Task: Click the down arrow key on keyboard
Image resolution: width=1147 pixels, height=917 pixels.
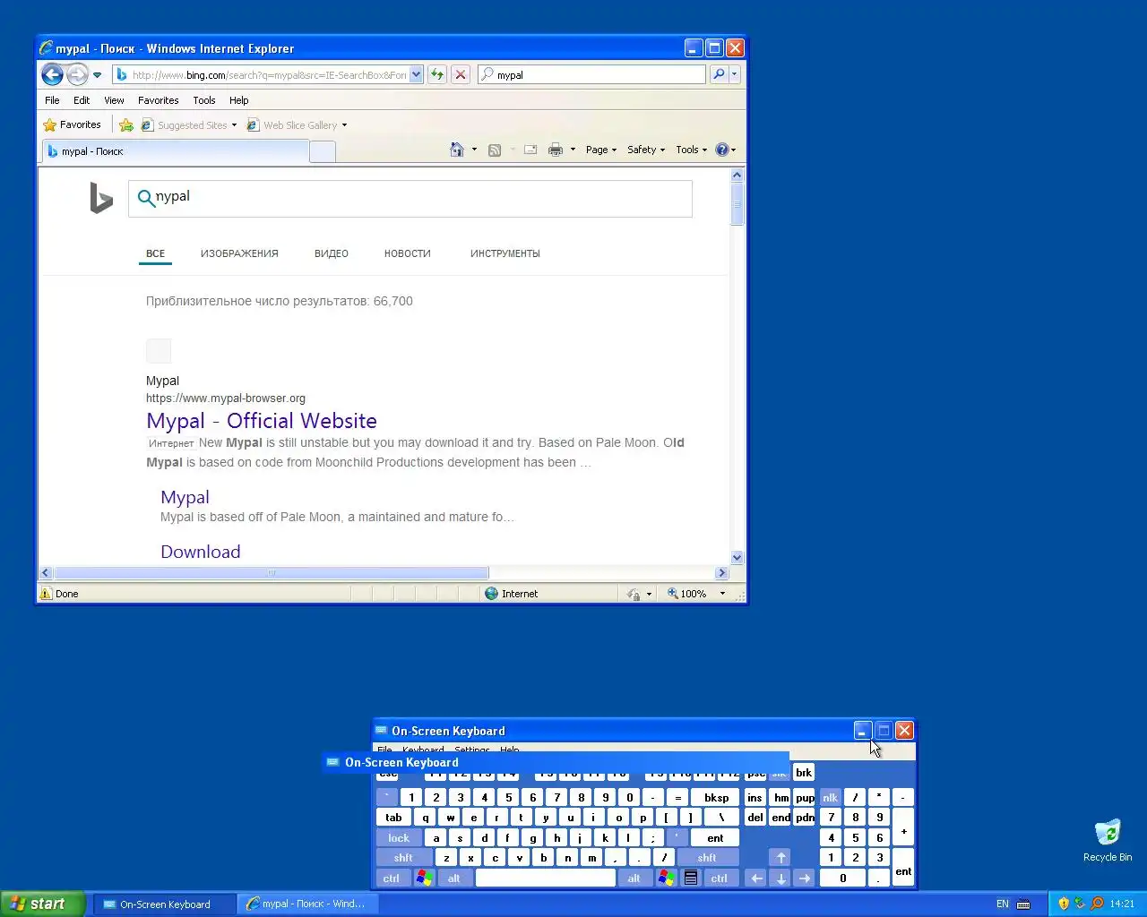Action: [x=780, y=878]
